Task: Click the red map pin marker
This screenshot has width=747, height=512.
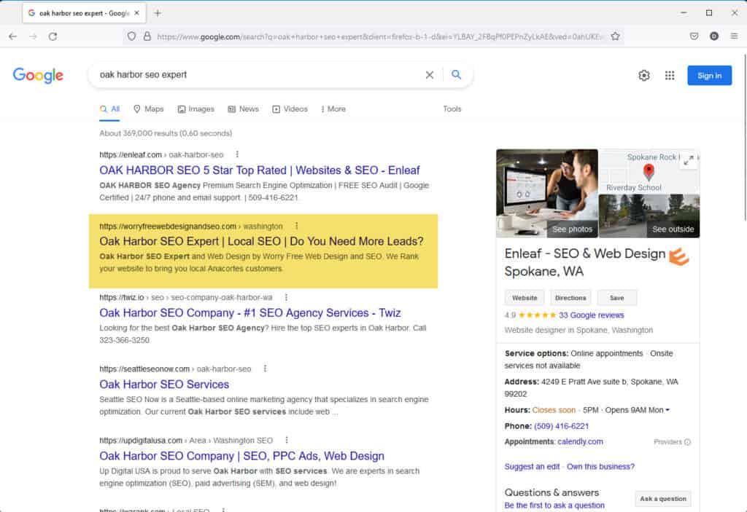Action: coord(649,171)
